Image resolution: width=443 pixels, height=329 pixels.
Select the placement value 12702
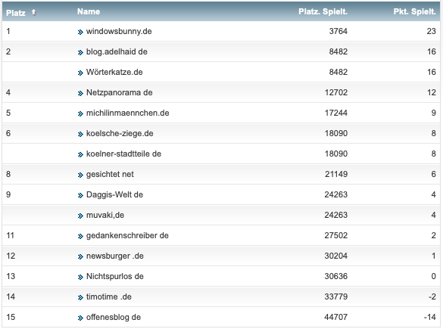coord(336,92)
